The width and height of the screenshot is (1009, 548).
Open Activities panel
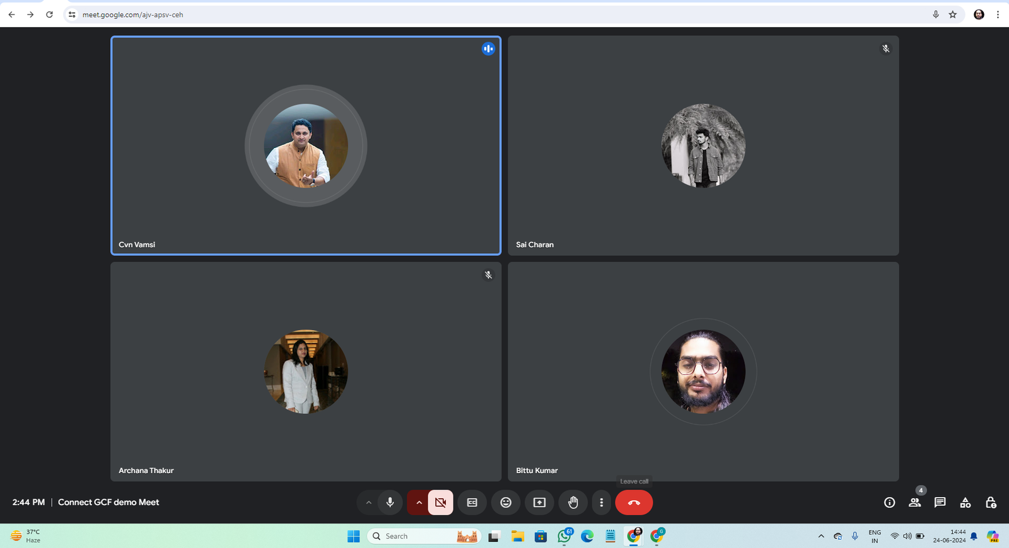[965, 503]
